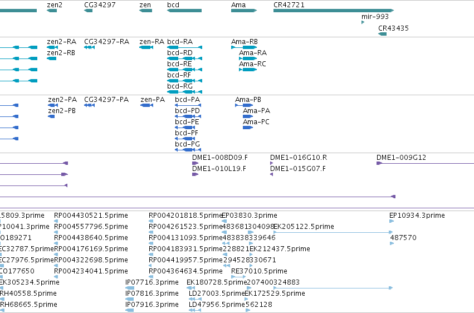Select protein bcd-PF
Viewport: 474px width, 313px height.
pyautogui.click(x=185, y=139)
